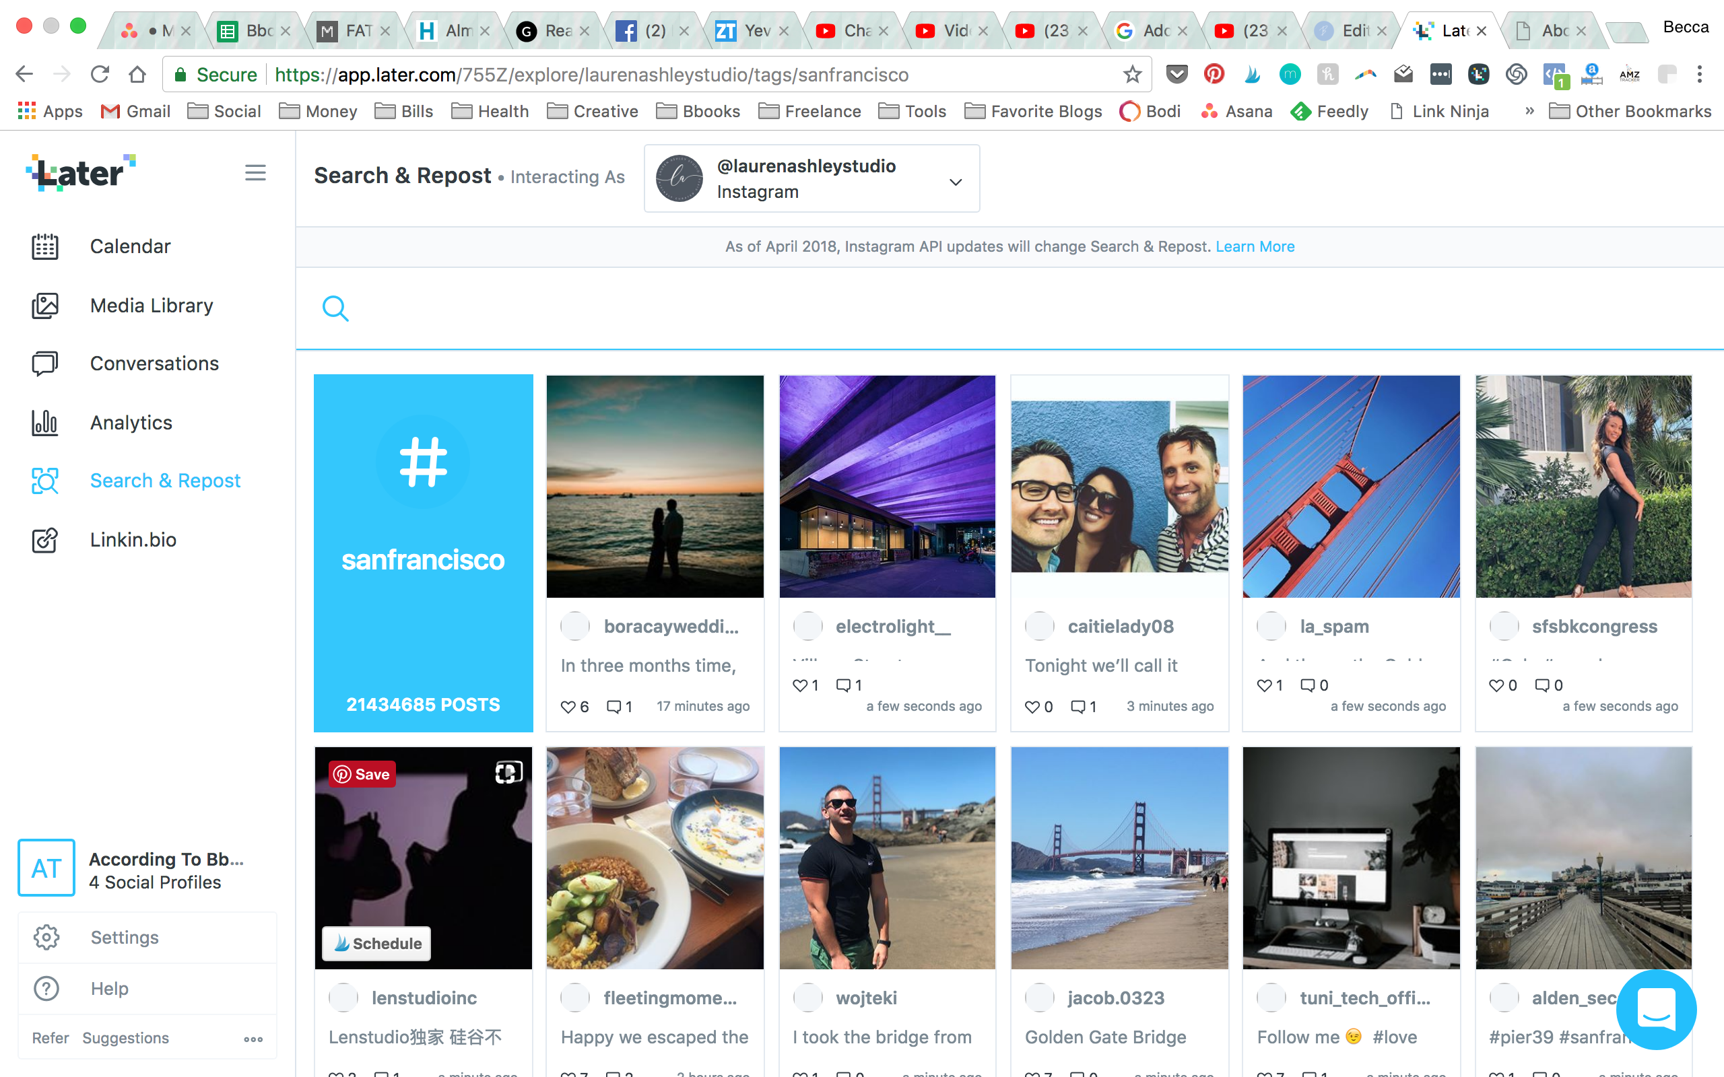Click the Pinterest extension icon
Image resolution: width=1724 pixels, height=1077 pixels.
click(x=1214, y=74)
